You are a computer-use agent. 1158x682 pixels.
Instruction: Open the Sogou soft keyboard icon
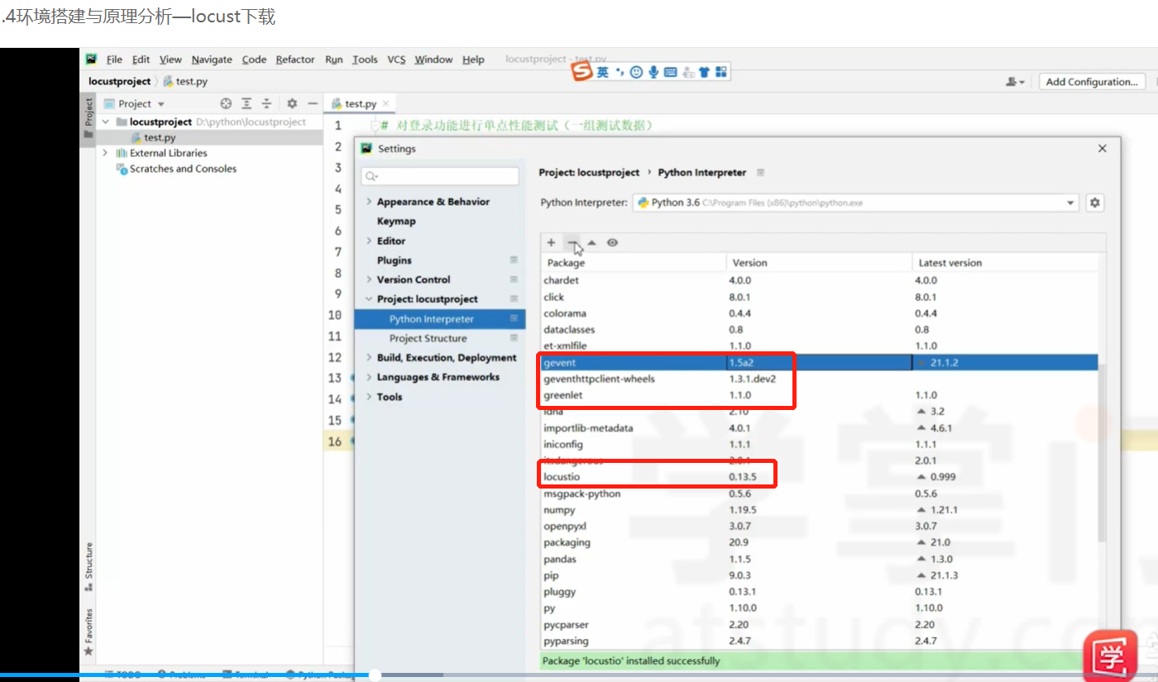click(x=670, y=72)
